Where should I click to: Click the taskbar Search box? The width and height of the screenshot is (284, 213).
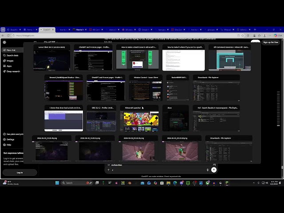[77, 183]
